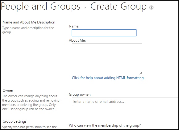Click the breadcrumb arrow separator in title

click(85, 8)
